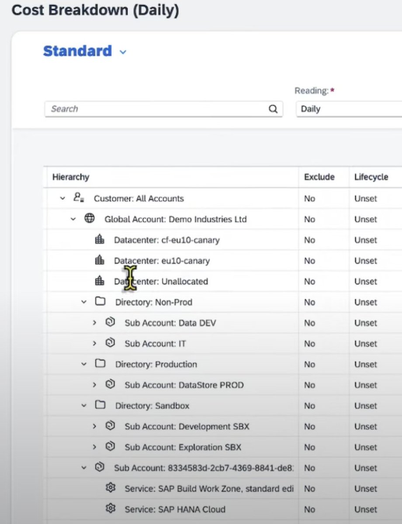Click the Lifecycle column header
The height and width of the screenshot is (524, 402).
click(371, 177)
